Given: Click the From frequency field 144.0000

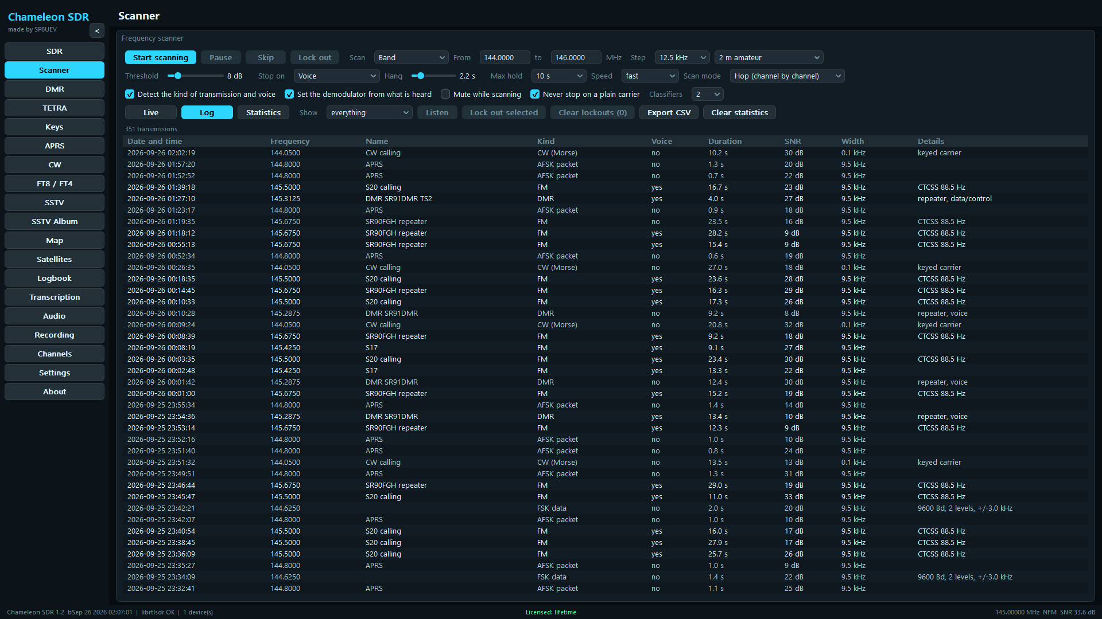Looking at the screenshot, I should coord(505,58).
